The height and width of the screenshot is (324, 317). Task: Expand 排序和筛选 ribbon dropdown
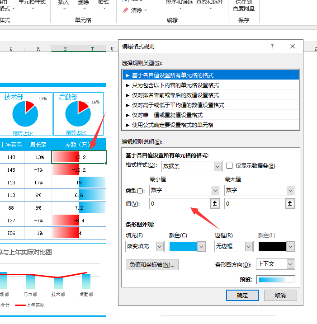(180, 9)
